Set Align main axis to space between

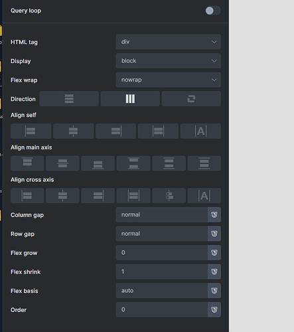tap(133, 163)
